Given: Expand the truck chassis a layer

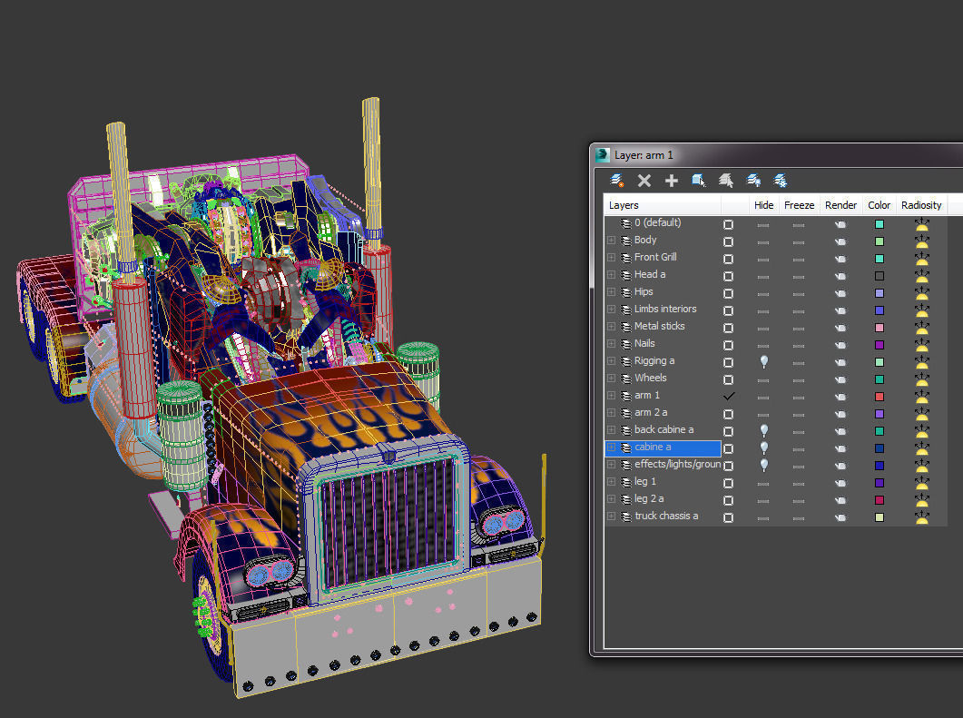Looking at the screenshot, I should tap(611, 516).
